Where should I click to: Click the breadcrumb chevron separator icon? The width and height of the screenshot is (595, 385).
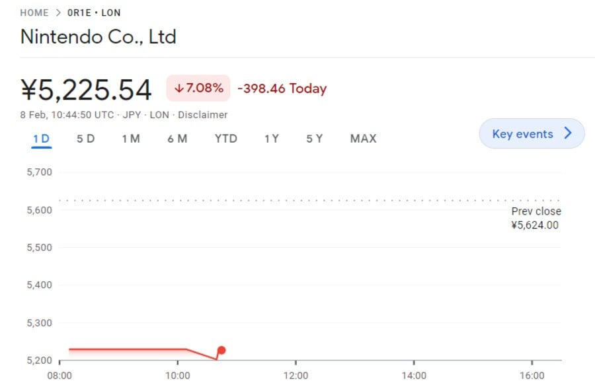click(x=58, y=13)
